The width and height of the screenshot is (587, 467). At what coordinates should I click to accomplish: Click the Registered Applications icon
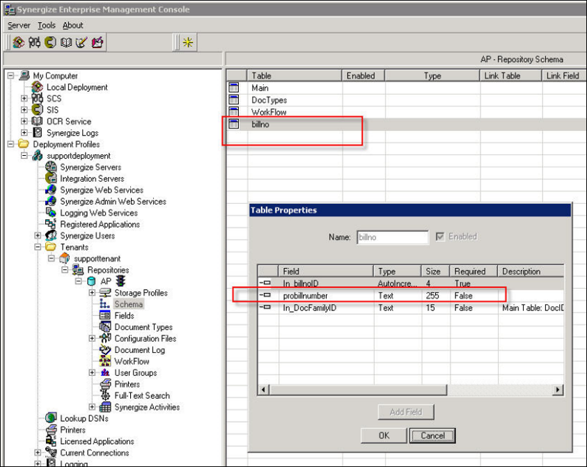point(51,224)
